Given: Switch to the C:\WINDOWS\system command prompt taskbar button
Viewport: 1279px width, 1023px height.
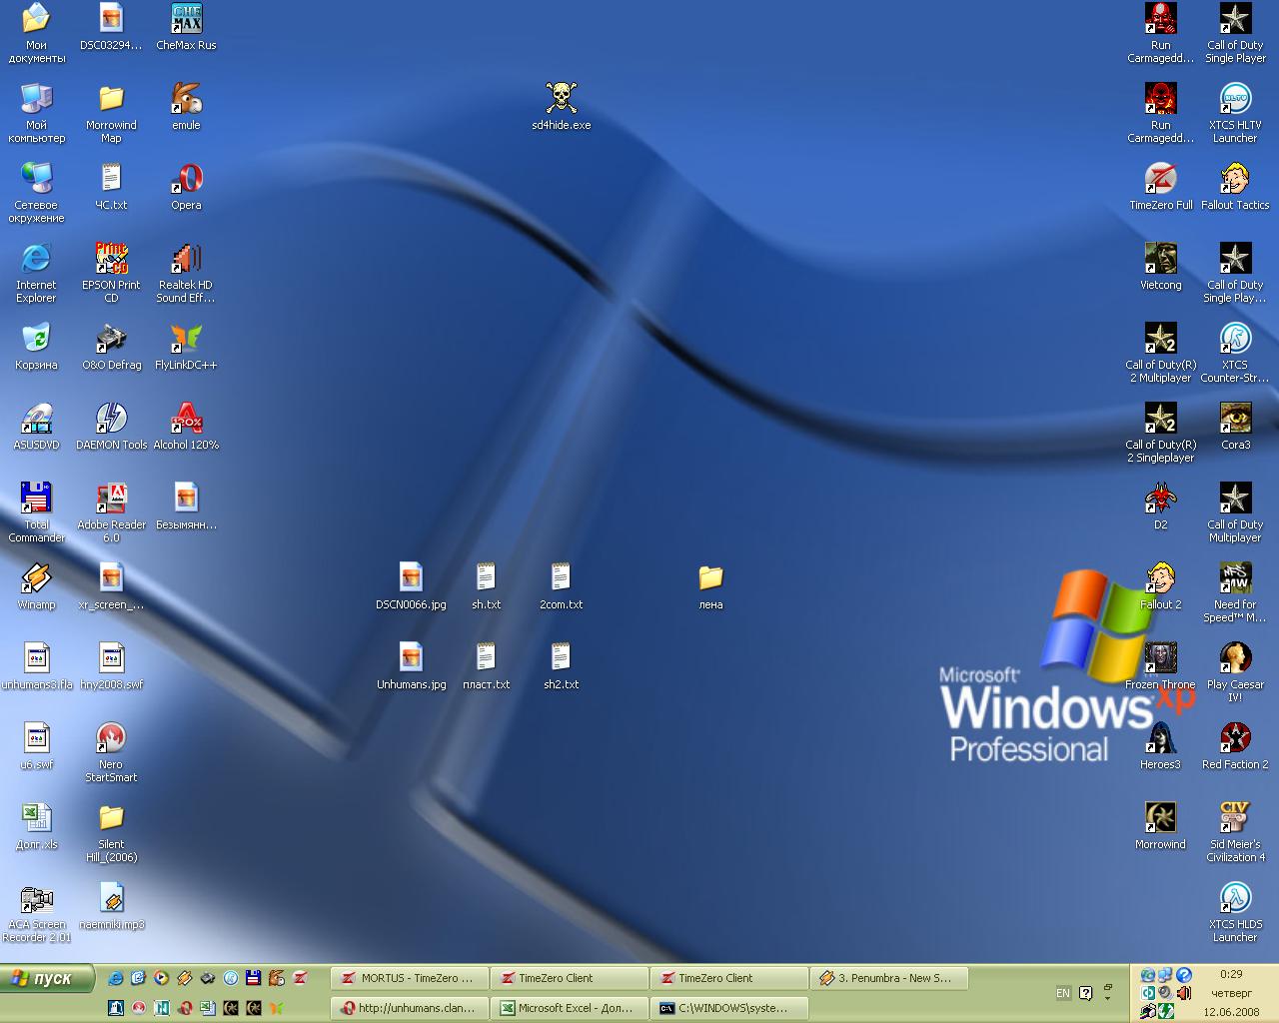Looking at the screenshot, I should pos(728,1008).
